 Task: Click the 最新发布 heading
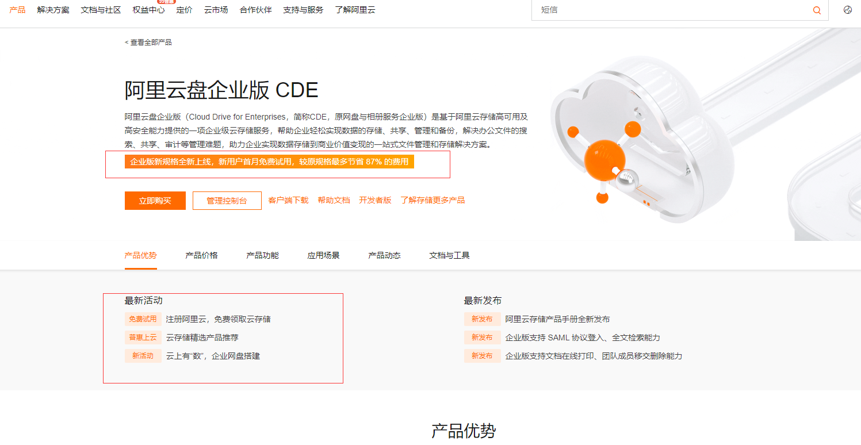coord(483,301)
